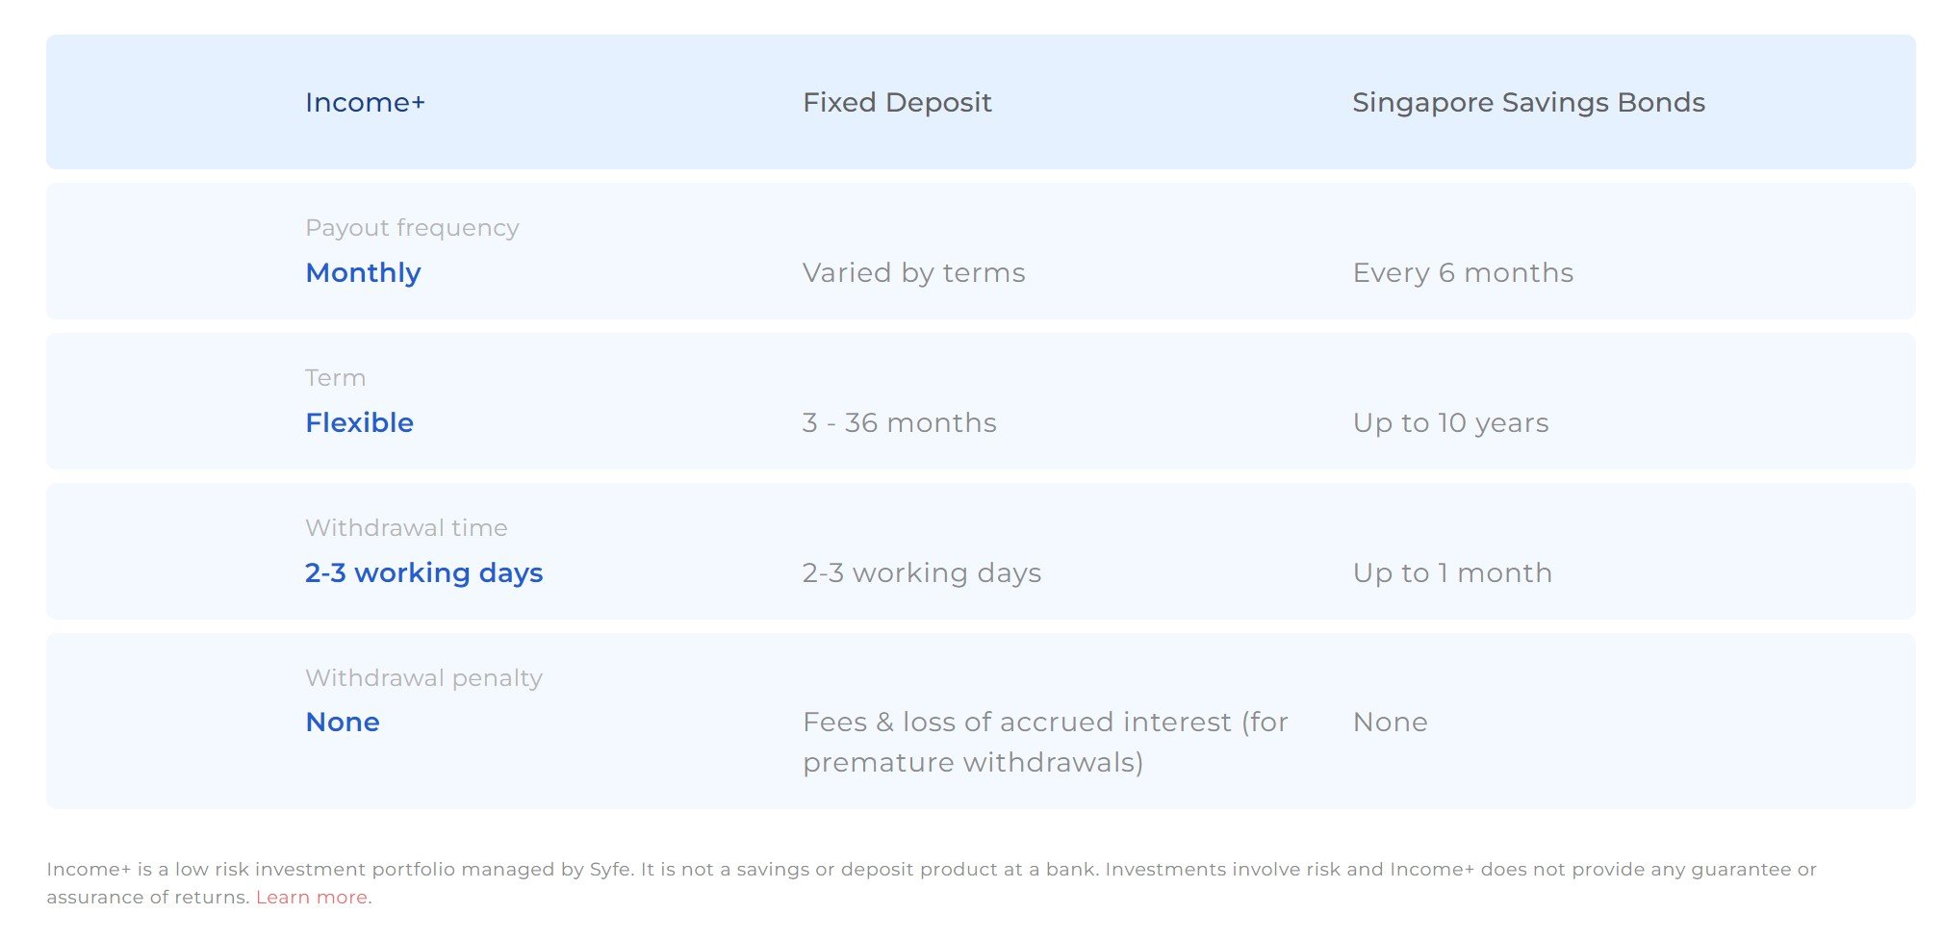Image resolution: width=1943 pixels, height=939 pixels.
Task: Click the Income+ disclaimer paragraph
Action: (932, 883)
